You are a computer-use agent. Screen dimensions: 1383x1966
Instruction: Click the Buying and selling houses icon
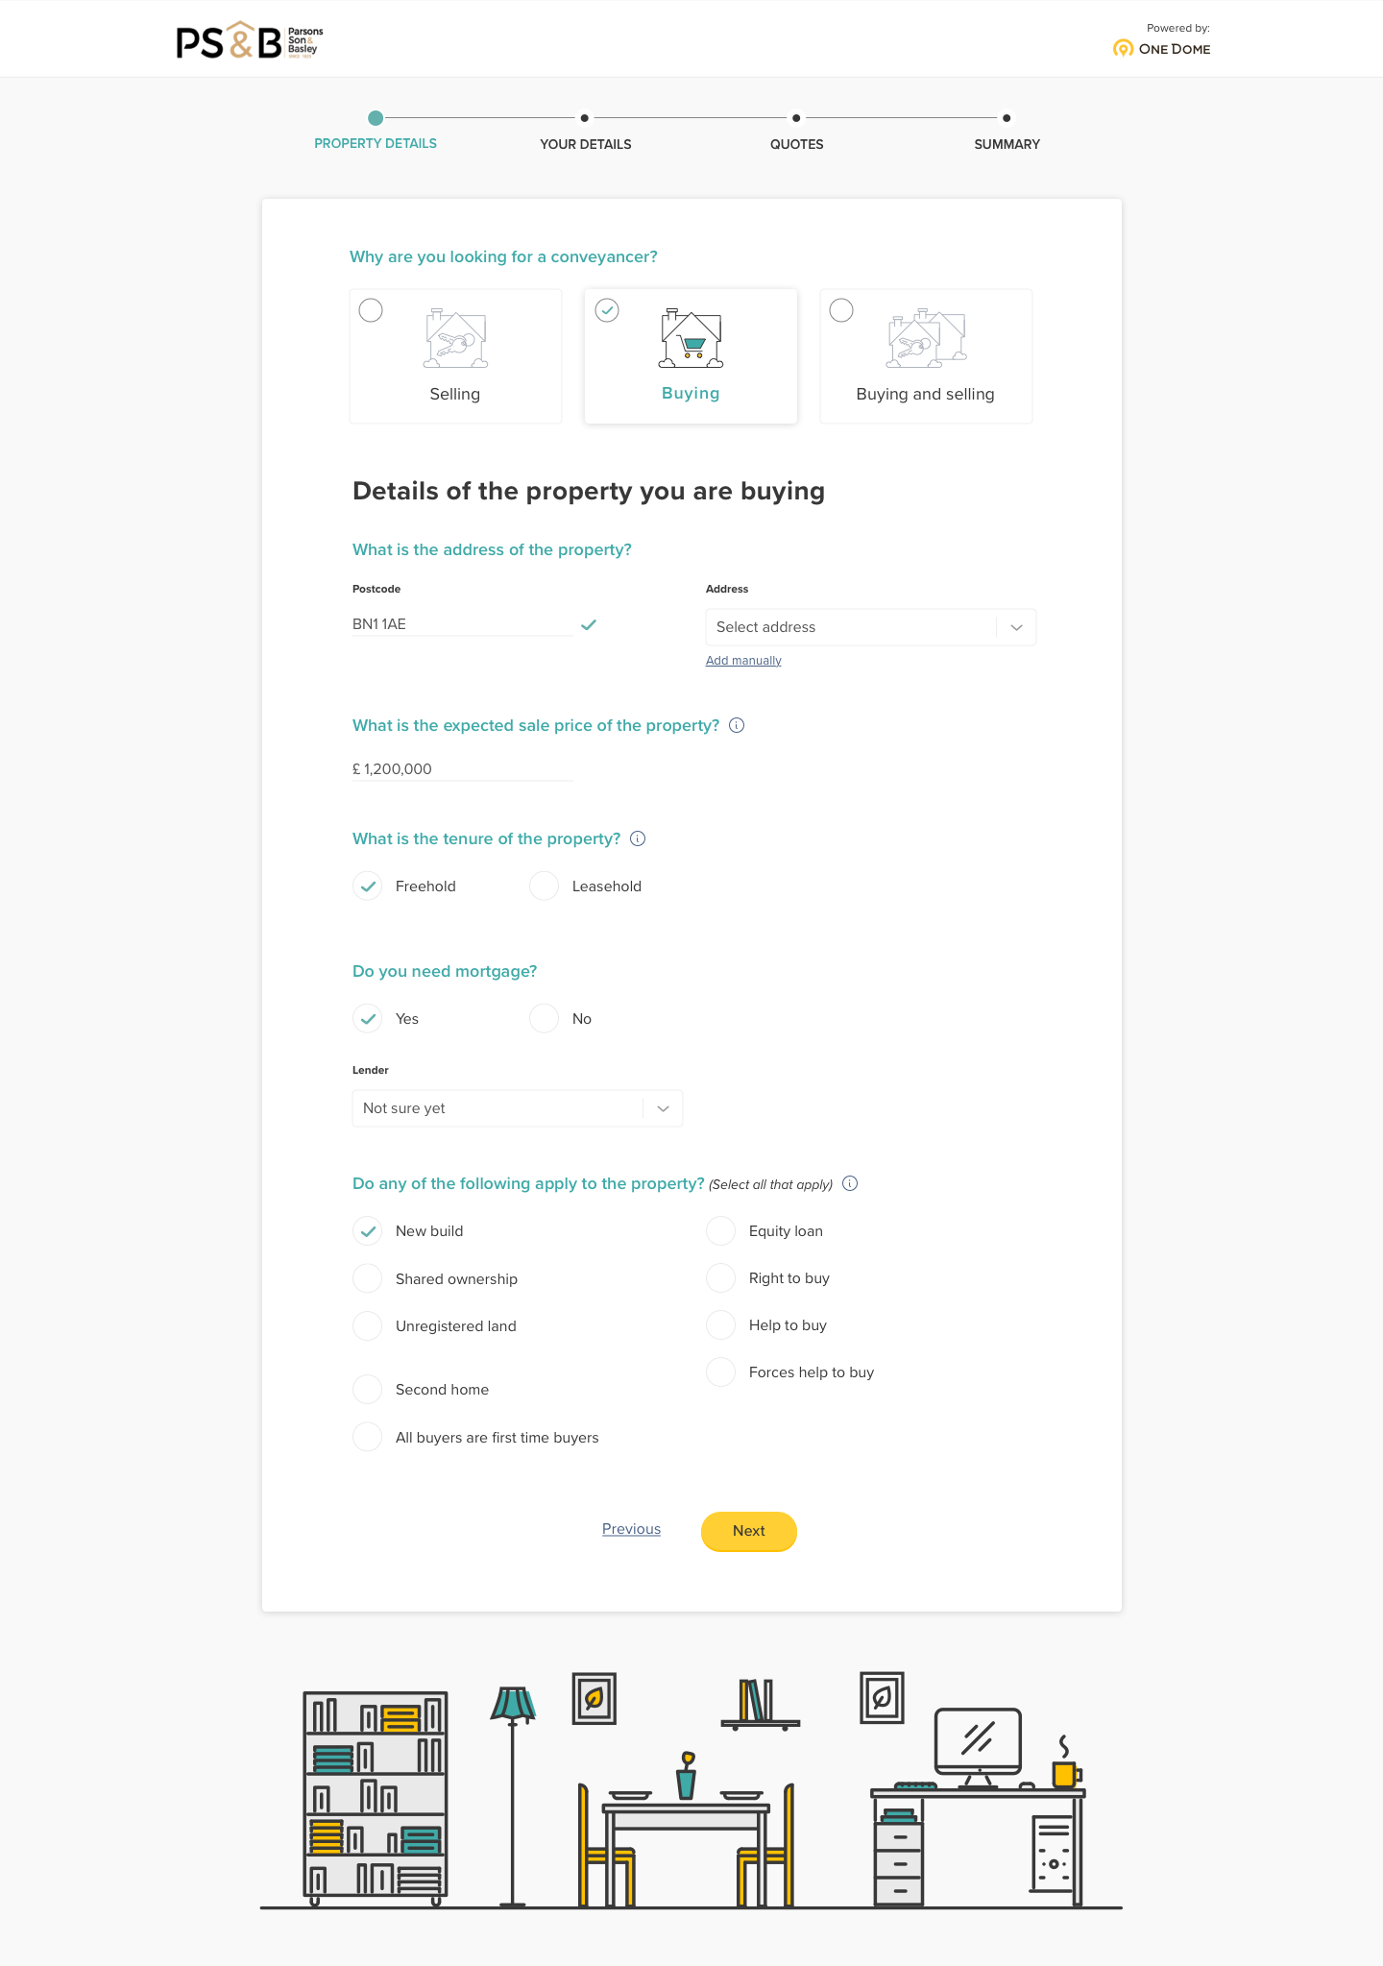point(926,338)
